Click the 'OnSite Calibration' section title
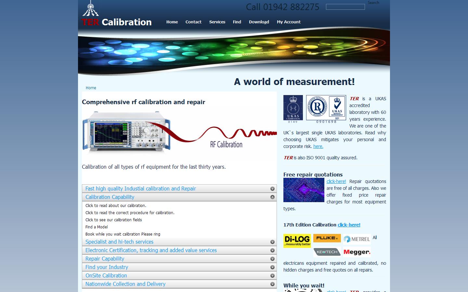Screen dimensions: 468x292 106,276
